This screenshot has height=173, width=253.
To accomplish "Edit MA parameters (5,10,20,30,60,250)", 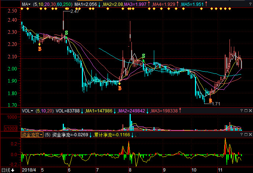I will (53, 4).
